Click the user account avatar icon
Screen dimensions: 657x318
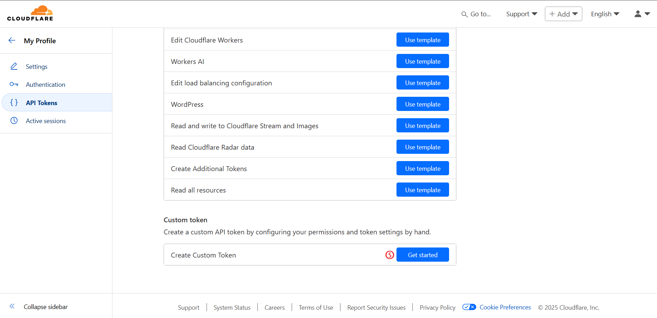click(x=638, y=14)
